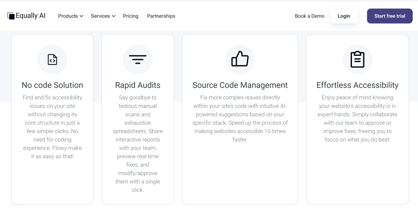The image size is (418, 208).
Task: Select the Source Code Management heading
Action: tap(240, 85)
